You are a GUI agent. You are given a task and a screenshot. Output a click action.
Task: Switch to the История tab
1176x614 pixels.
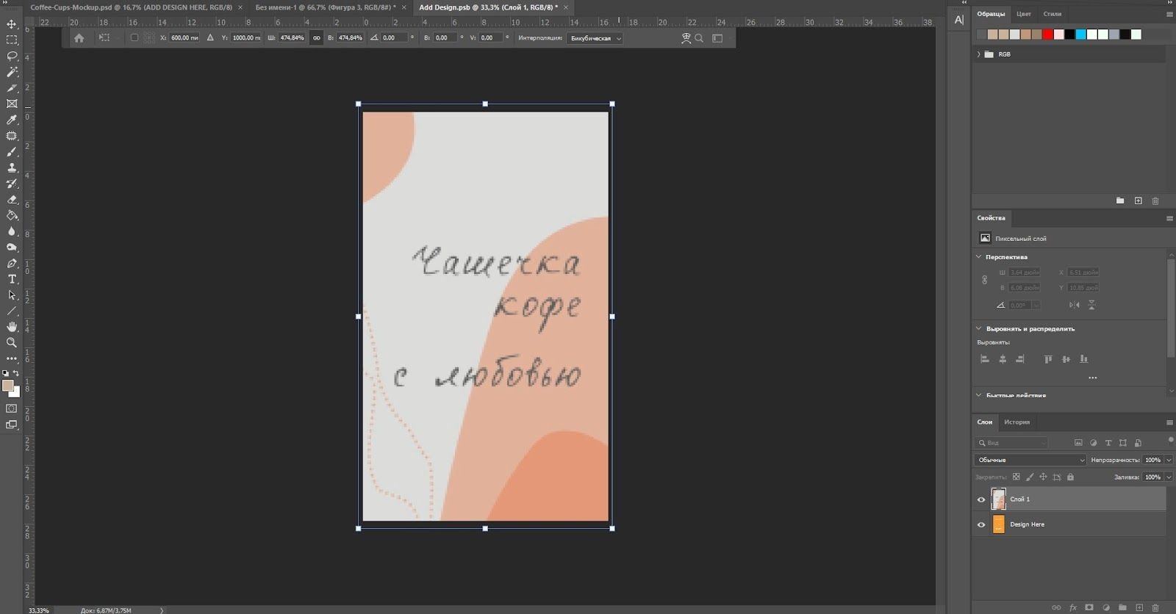(1017, 422)
